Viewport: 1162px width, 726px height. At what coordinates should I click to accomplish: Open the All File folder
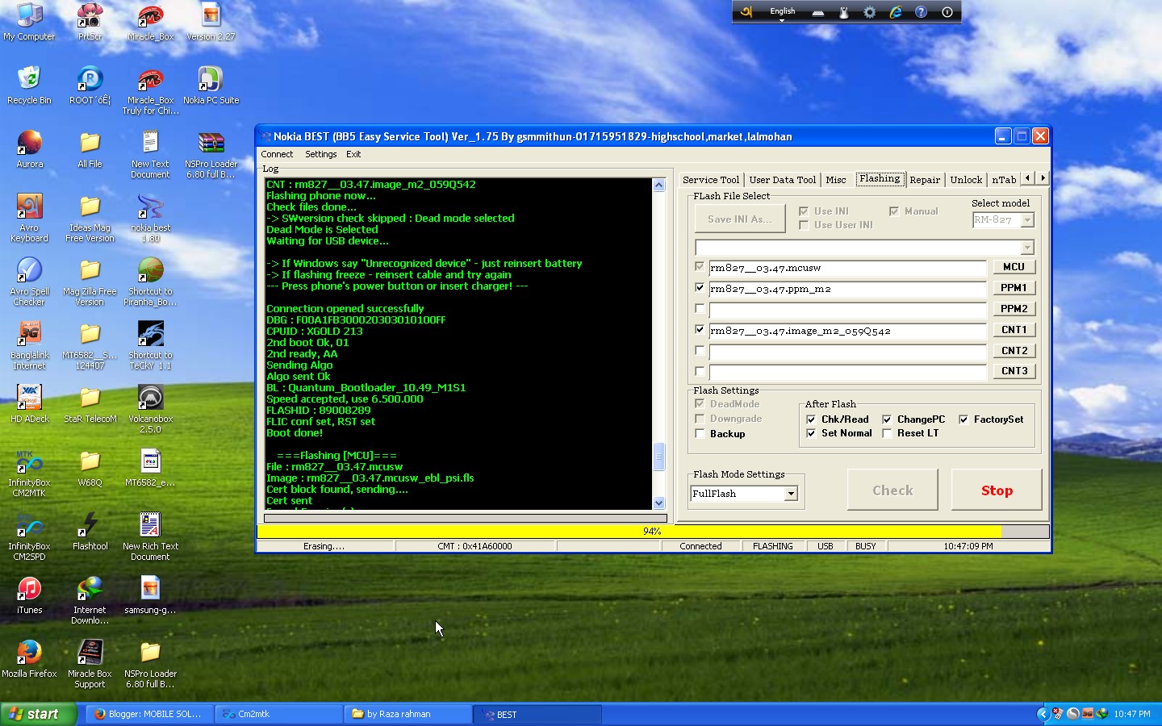[90, 149]
